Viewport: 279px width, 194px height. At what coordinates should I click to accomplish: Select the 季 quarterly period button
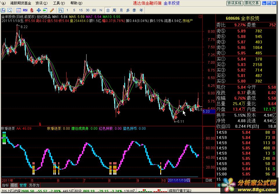click(134, 10)
